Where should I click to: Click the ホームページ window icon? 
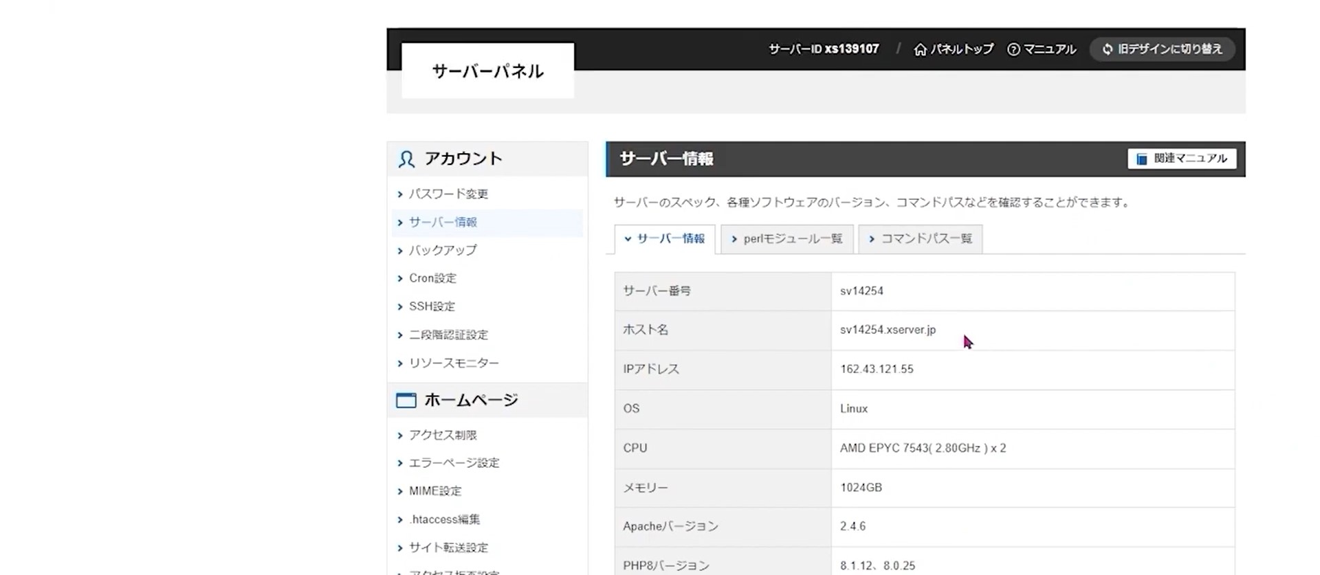(406, 401)
